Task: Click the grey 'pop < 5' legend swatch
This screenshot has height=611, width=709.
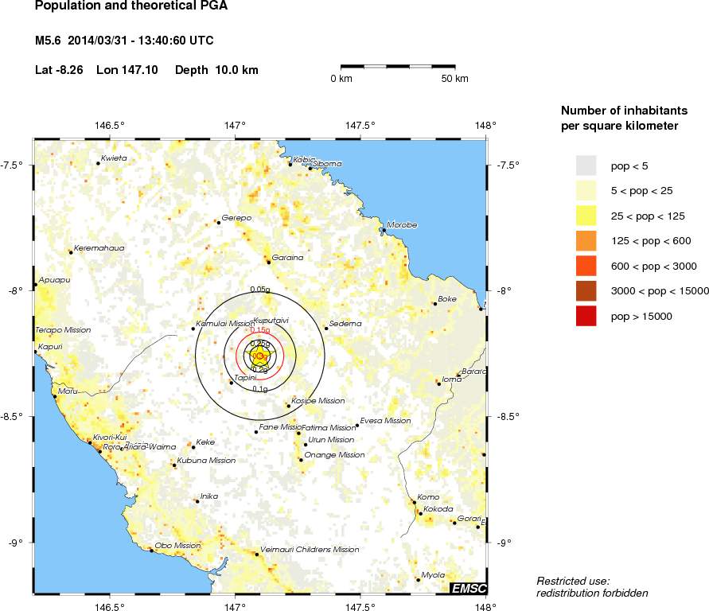Action: pyautogui.click(x=586, y=165)
